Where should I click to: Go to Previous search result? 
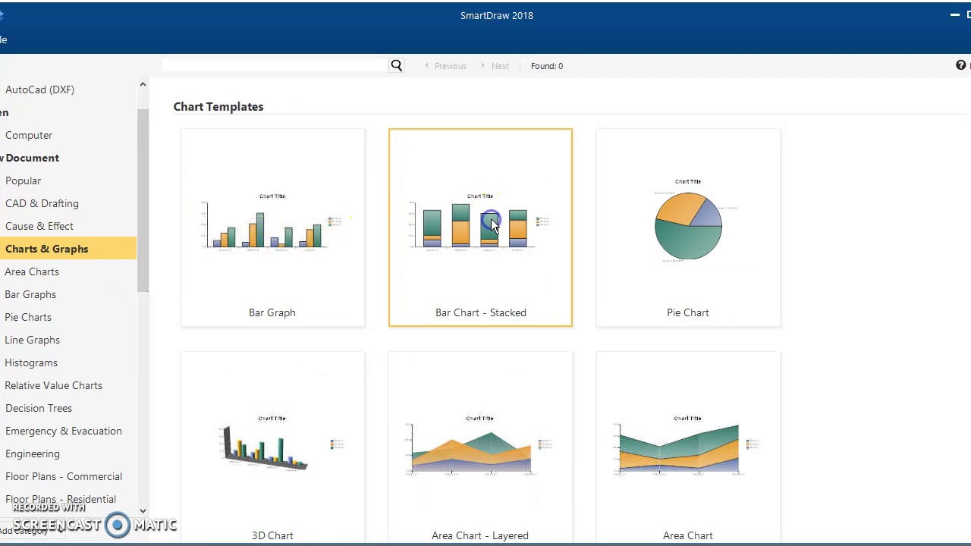pos(445,66)
